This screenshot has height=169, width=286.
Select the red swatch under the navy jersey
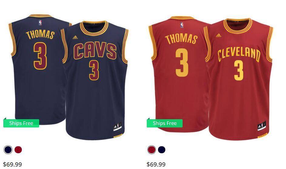point(18,150)
